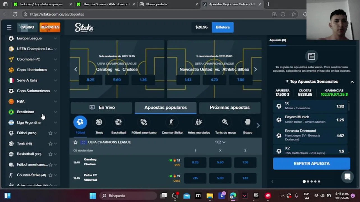Select the Tenis sport icon in carousel

[x=99, y=122]
